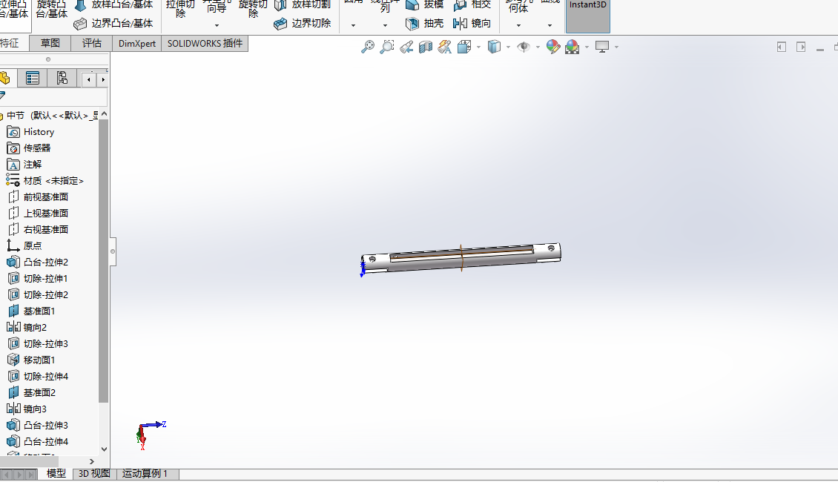Choose 边界切除 boundary cut tool
The image size is (838, 482).
(303, 24)
